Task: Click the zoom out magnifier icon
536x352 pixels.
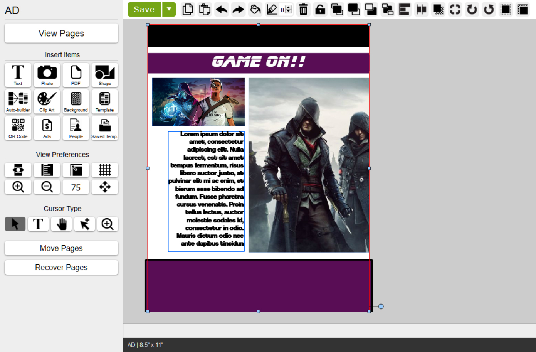Action: coord(47,187)
